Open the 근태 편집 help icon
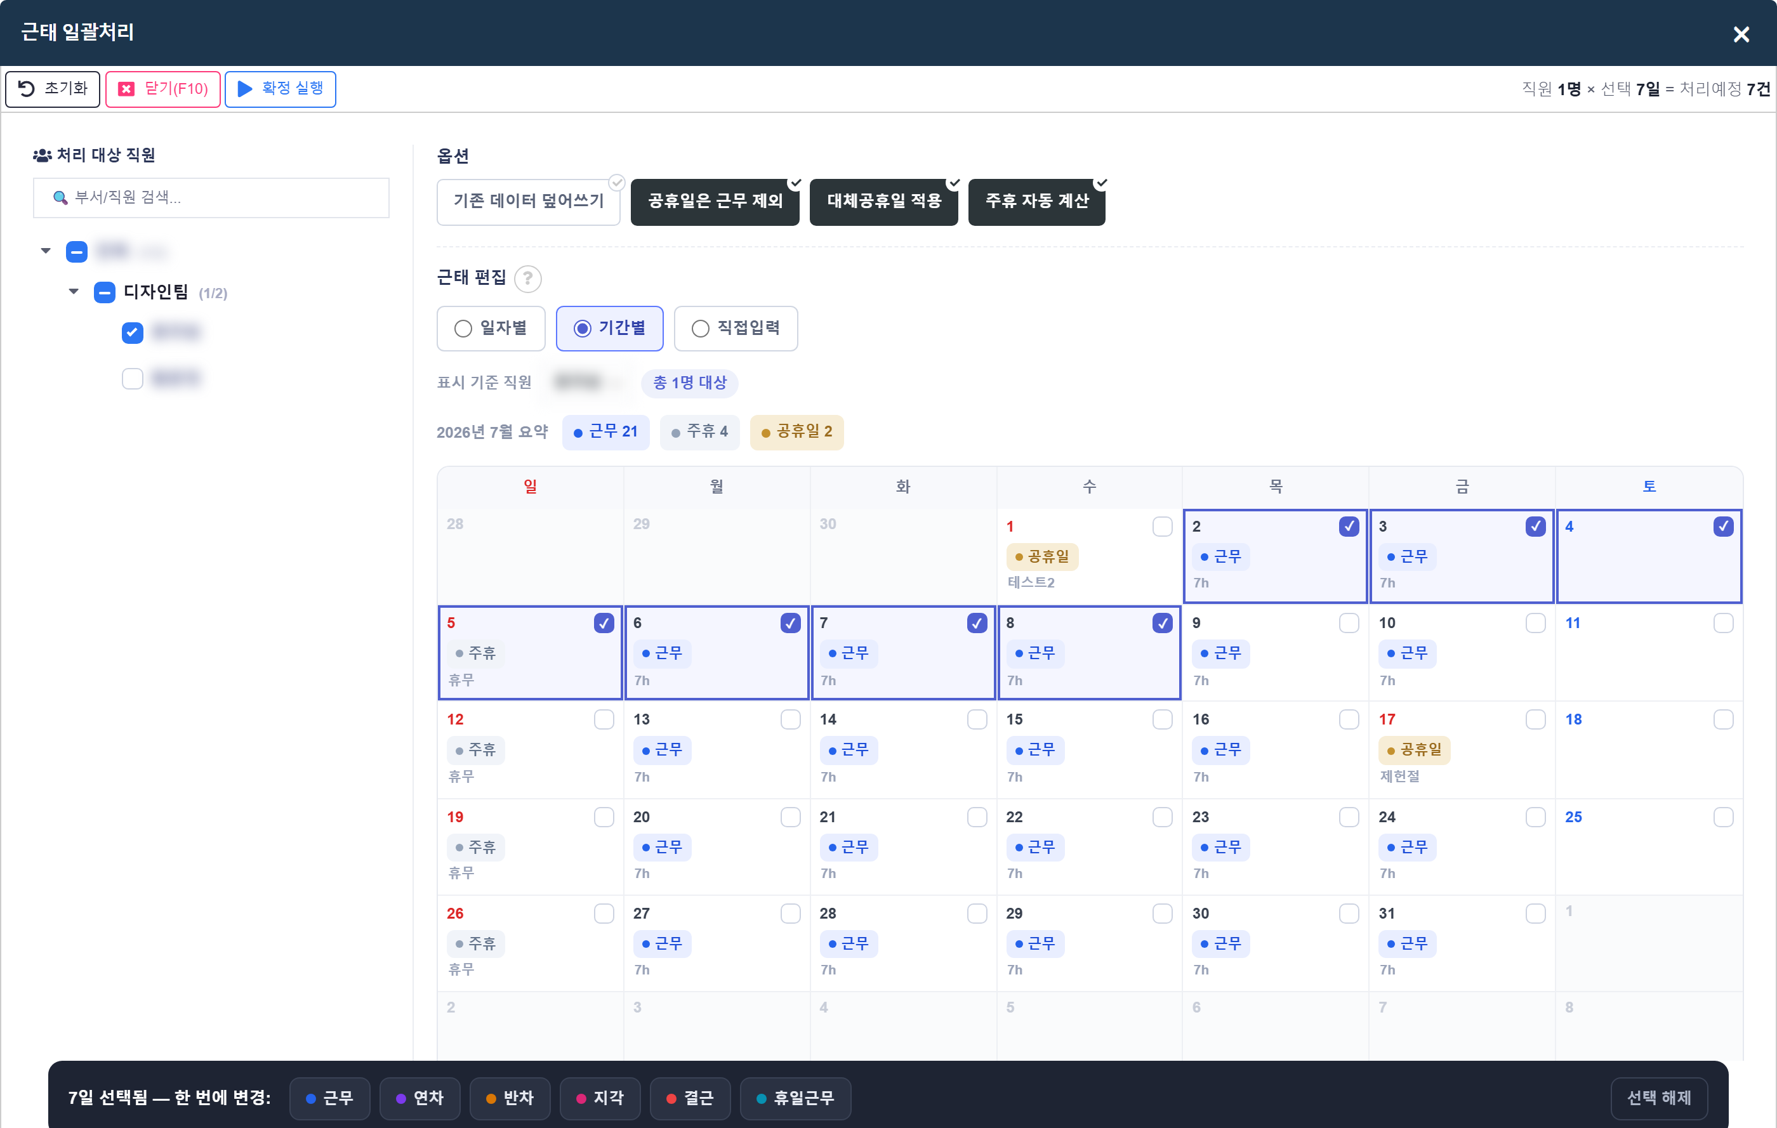Image resolution: width=1777 pixels, height=1128 pixels. (527, 279)
